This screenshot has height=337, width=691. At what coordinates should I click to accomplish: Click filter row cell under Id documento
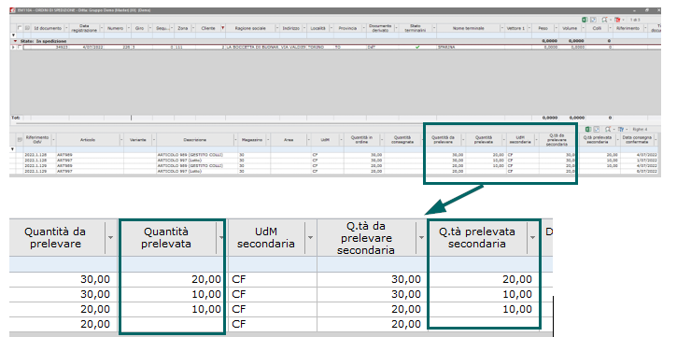coord(49,35)
